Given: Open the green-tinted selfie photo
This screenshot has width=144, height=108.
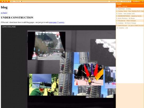Looking at the screenshot, I should [x=44, y=85].
